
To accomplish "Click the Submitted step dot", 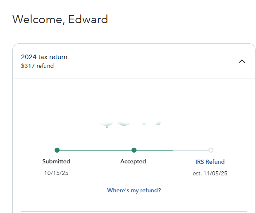I will (57, 150).
